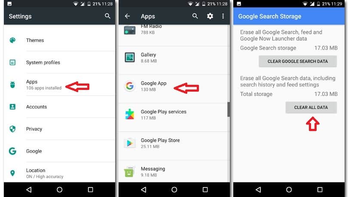This screenshot has width=348, height=197.
Task: Click the CLEAR GOOGLE SEARCH DATA button
Action: point(298,61)
